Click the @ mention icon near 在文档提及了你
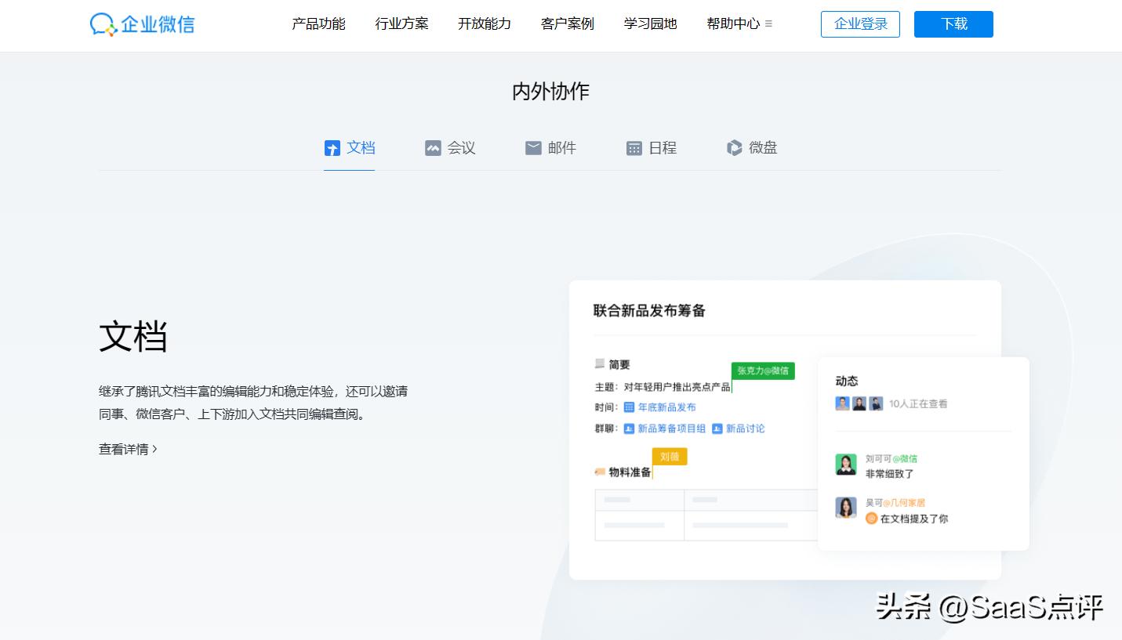Image resolution: width=1122 pixels, height=640 pixels. (x=871, y=518)
